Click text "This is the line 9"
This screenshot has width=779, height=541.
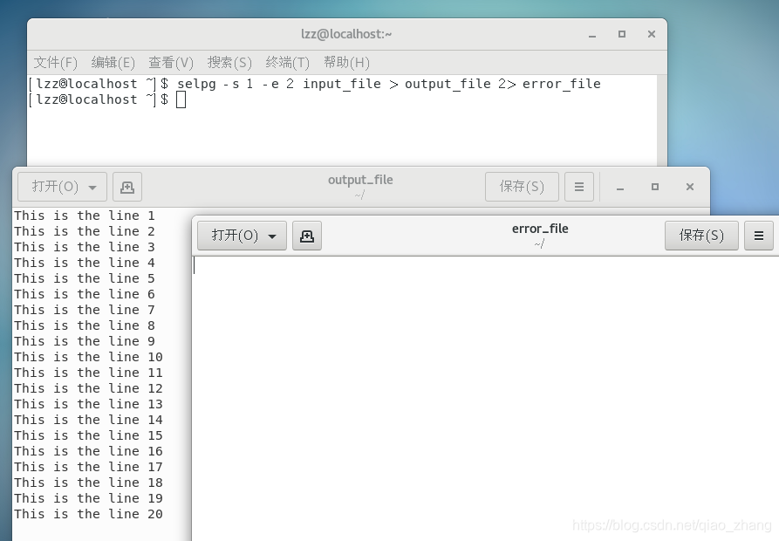coord(85,341)
